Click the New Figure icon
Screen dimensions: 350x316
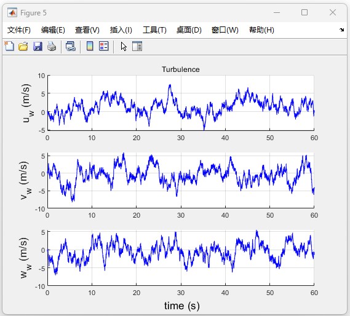tap(9, 47)
